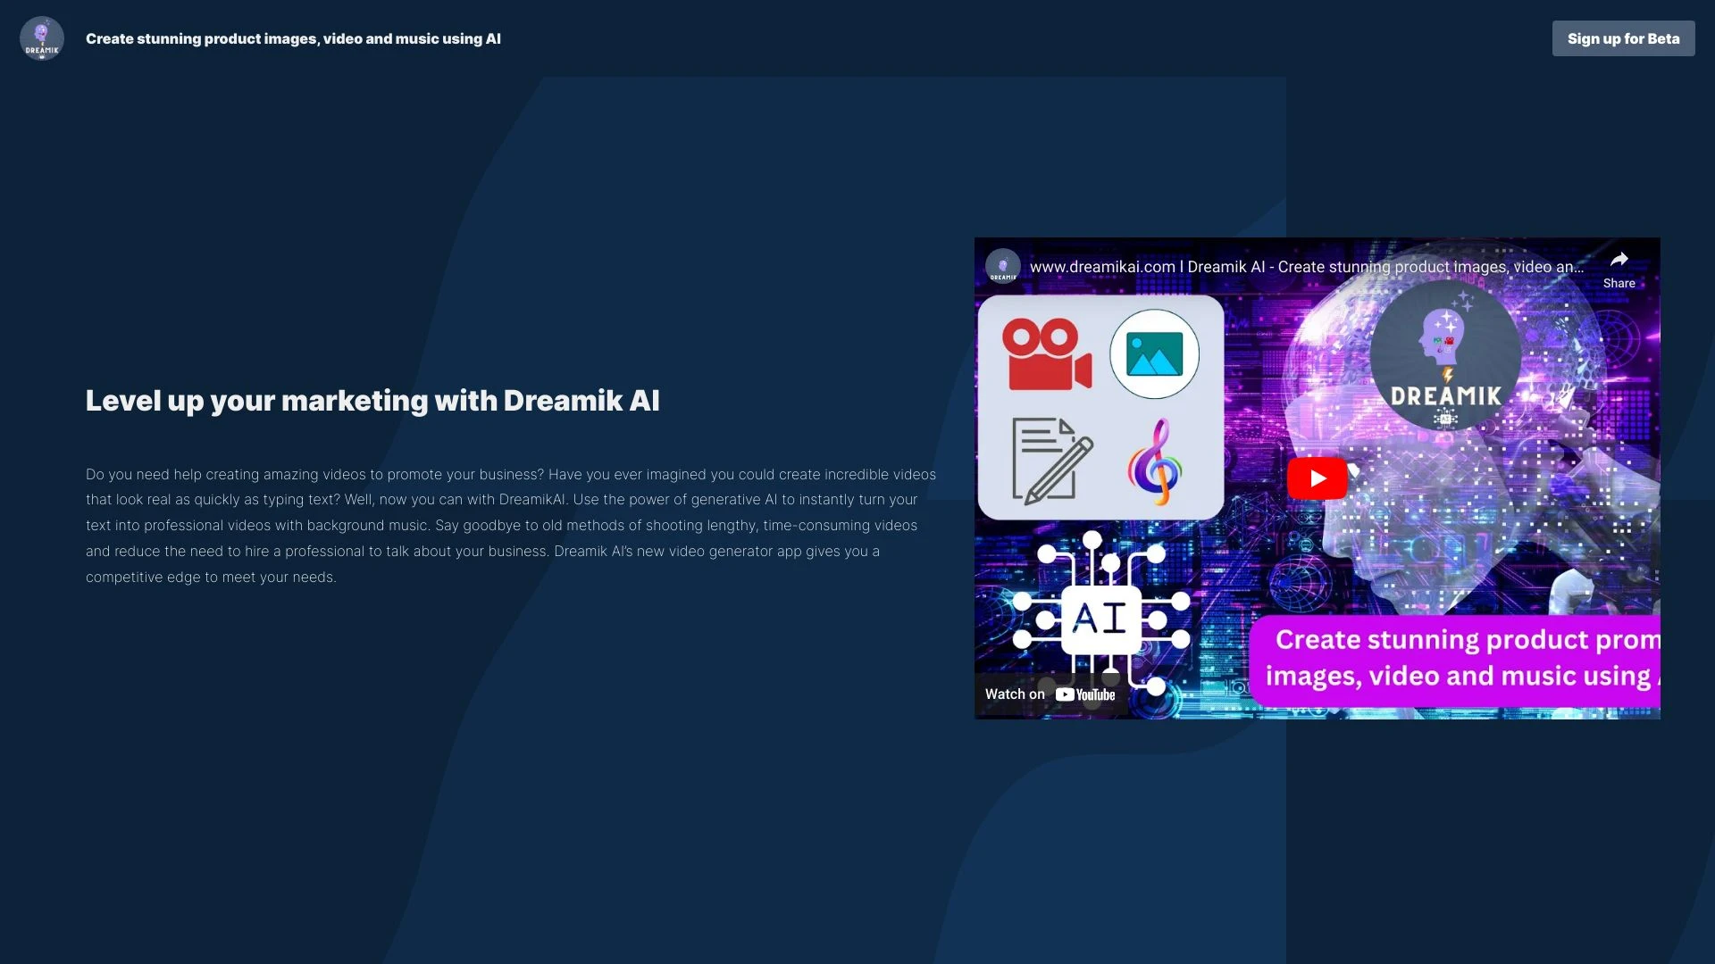1715x964 pixels.
Task: Click the video thumbnail to start playback
Action: coord(1317,478)
